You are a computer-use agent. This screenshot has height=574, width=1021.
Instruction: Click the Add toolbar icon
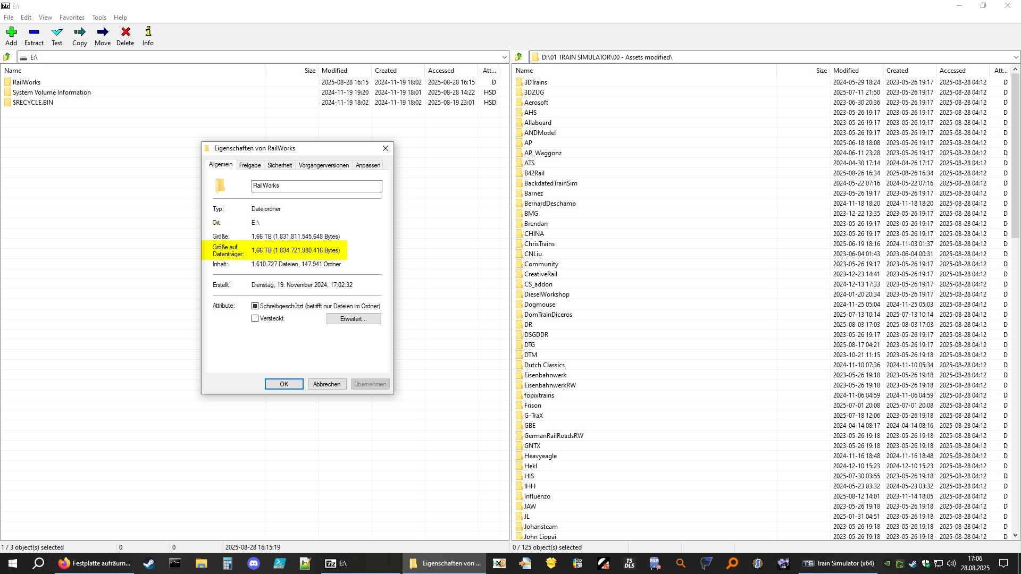(11, 32)
